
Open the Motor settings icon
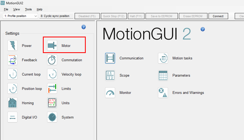(x=52, y=46)
